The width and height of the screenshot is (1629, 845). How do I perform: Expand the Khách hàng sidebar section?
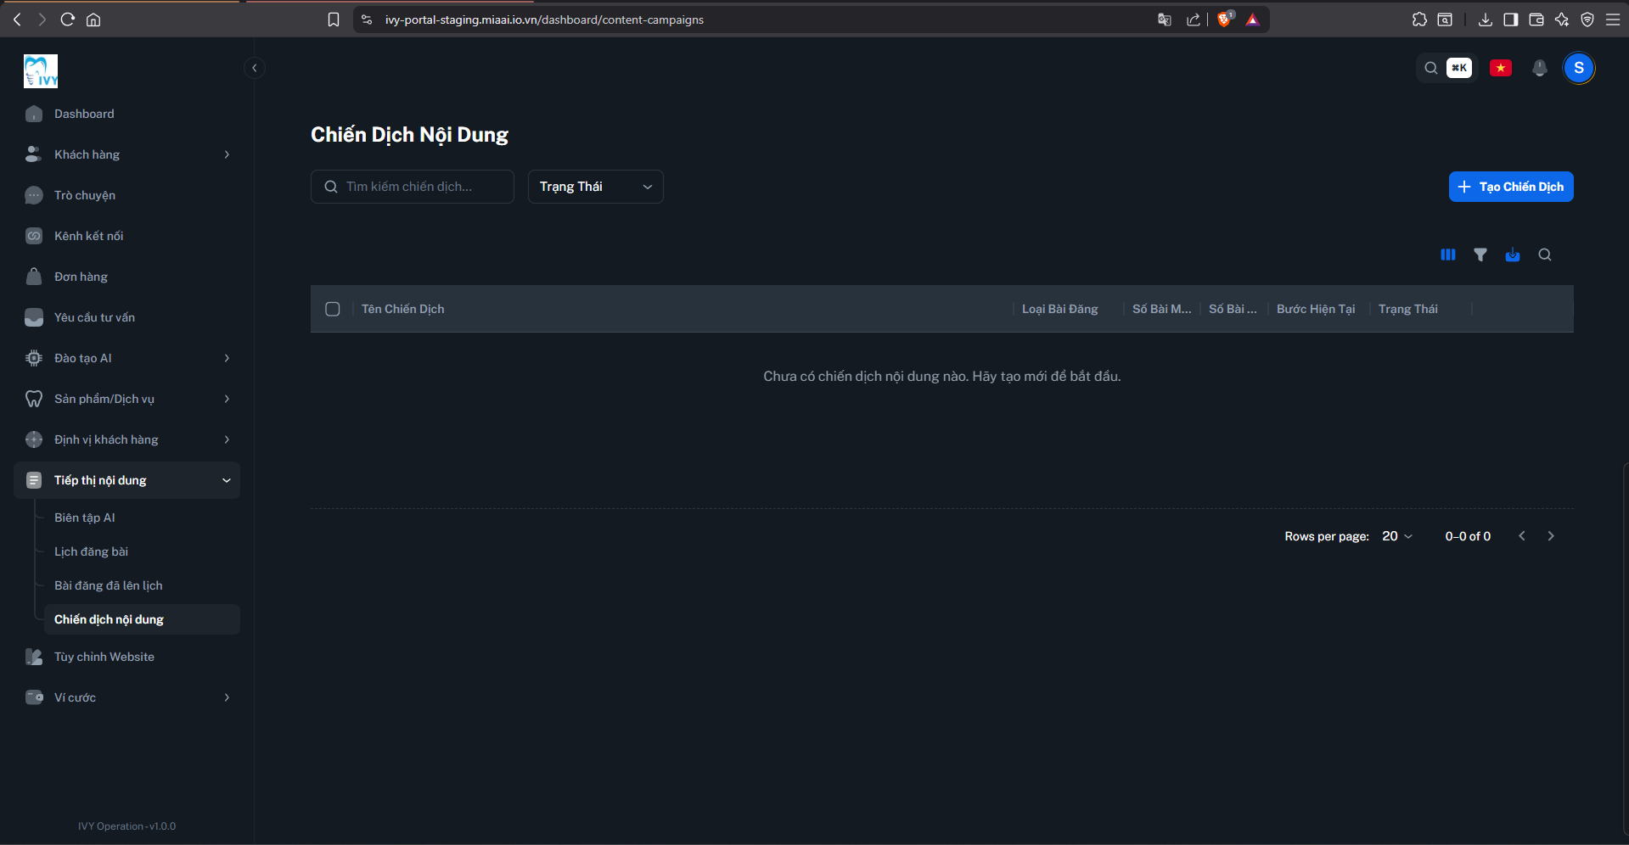click(127, 154)
